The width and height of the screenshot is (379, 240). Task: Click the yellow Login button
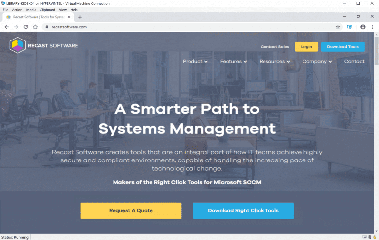click(x=306, y=47)
